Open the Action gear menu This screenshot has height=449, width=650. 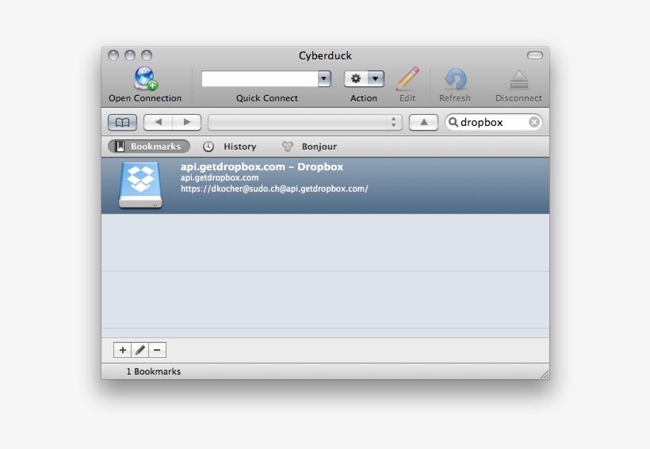click(356, 78)
